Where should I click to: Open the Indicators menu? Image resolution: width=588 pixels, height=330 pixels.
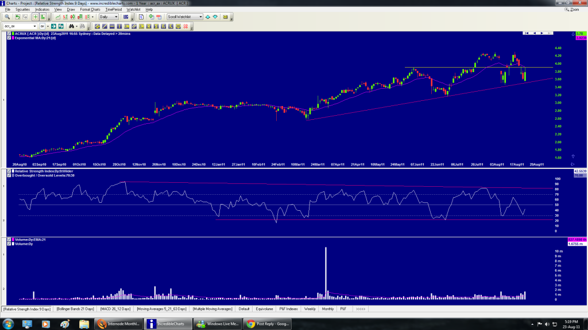click(x=42, y=9)
